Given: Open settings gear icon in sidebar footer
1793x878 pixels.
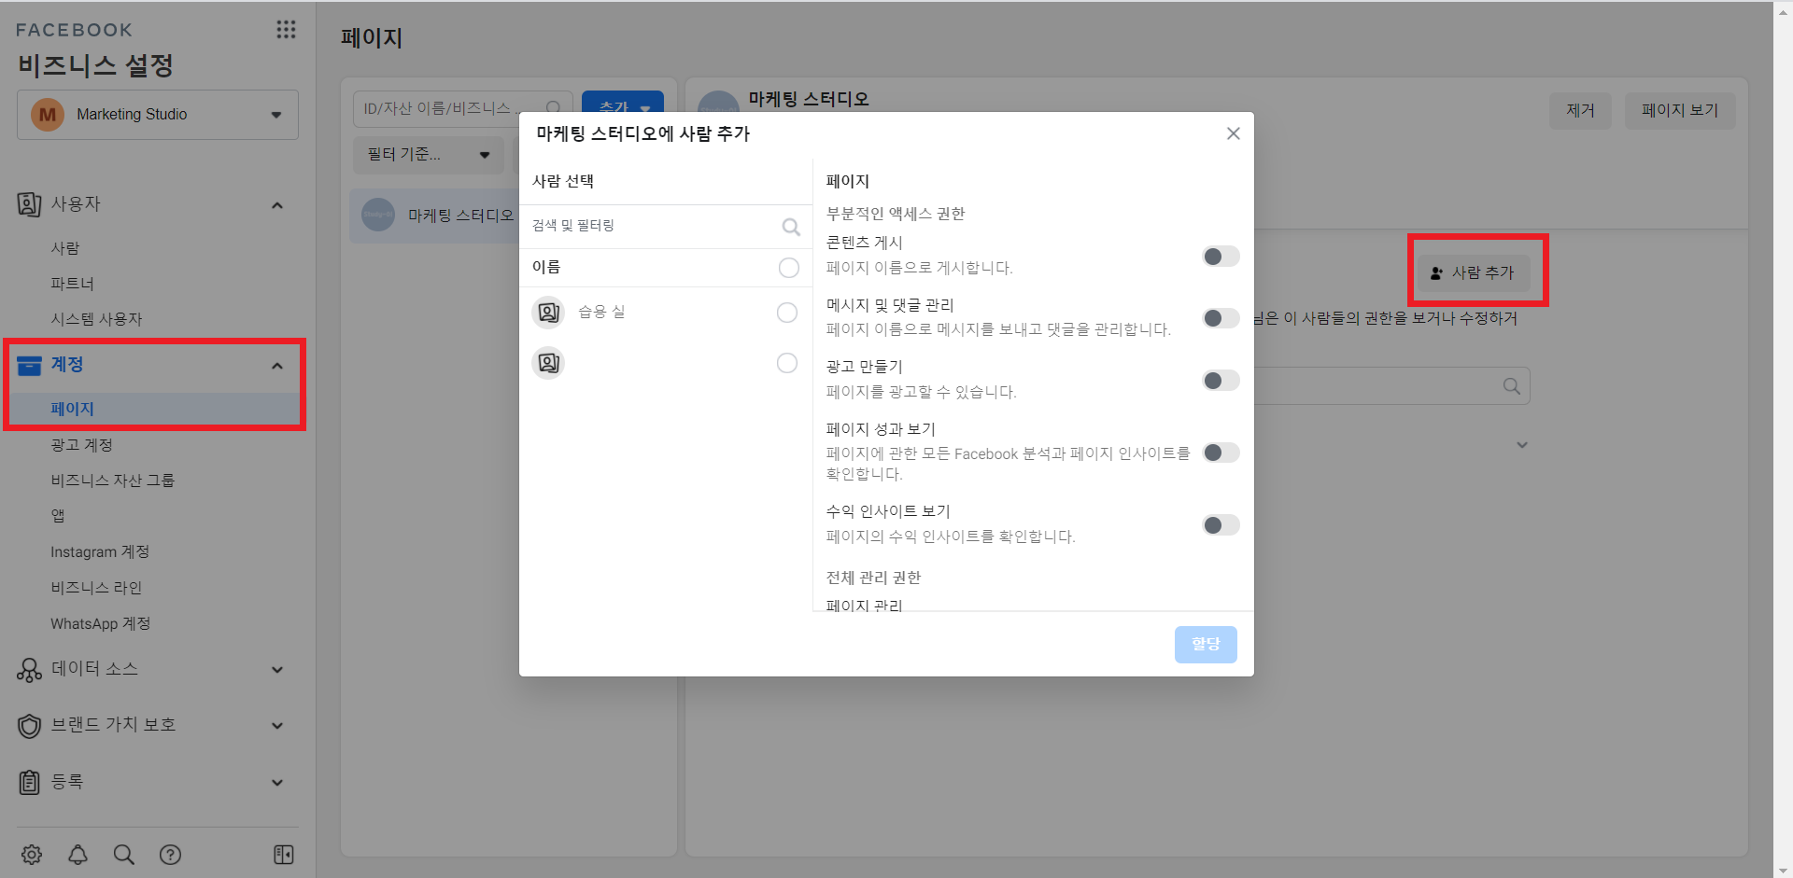Looking at the screenshot, I should (32, 855).
